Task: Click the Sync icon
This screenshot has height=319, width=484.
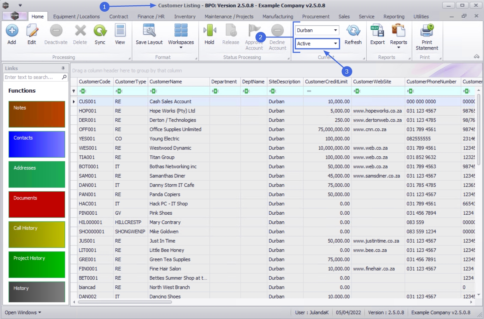Action: (x=100, y=31)
